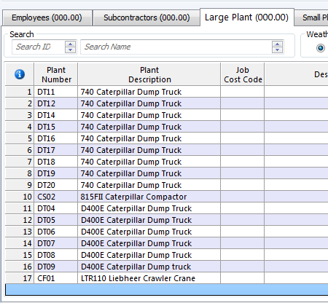Viewport: 328px width, 303px height.
Task: Open the Subcontractors tab
Action: point(147,17)
